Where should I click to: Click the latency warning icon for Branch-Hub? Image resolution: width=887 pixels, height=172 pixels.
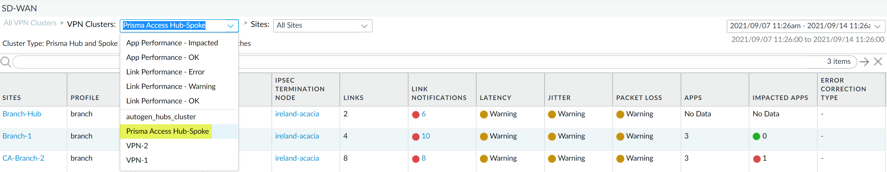click(x=483, y=114)
